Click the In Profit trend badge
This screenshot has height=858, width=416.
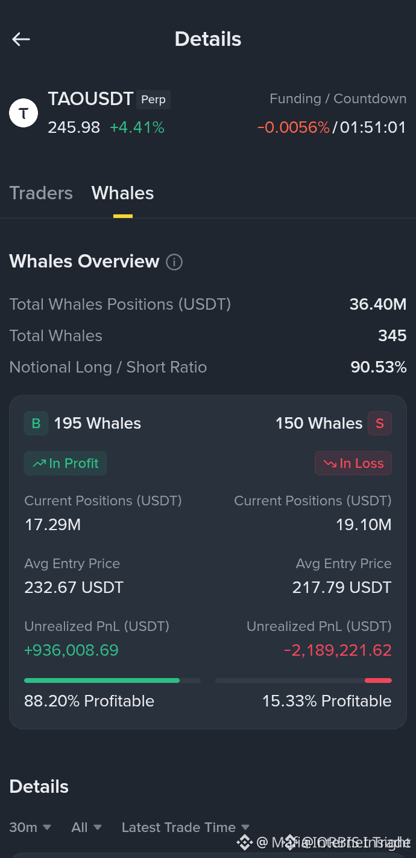coord(66,463)
